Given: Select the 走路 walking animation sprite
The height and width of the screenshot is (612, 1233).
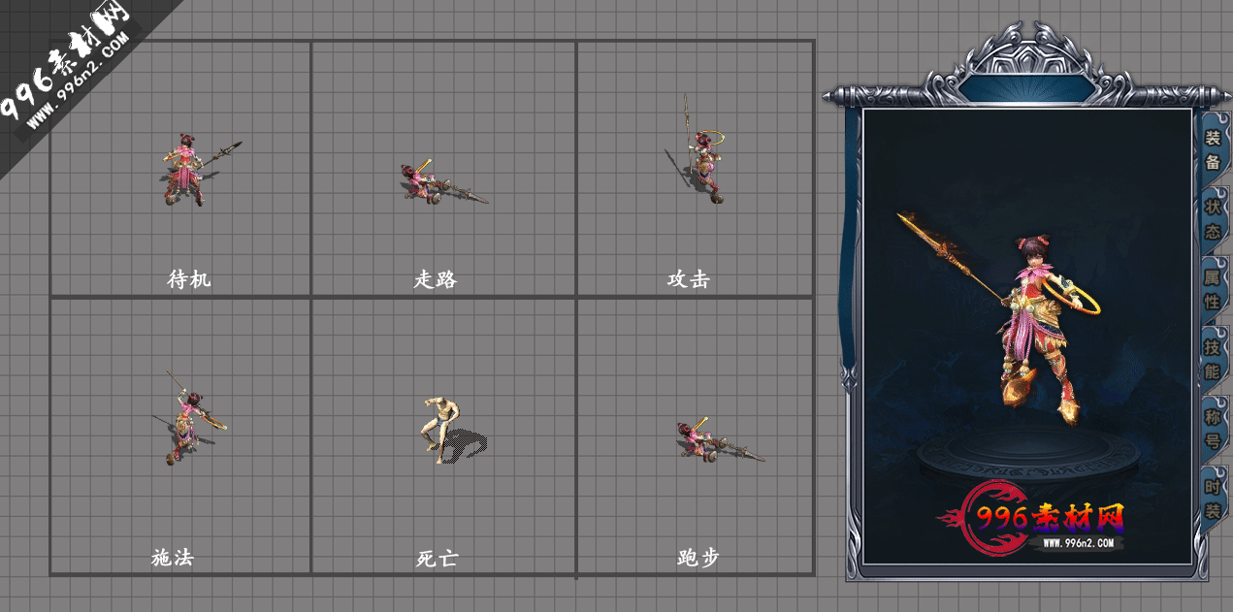Looking at the screenshot, I should (x=442, y=182).
